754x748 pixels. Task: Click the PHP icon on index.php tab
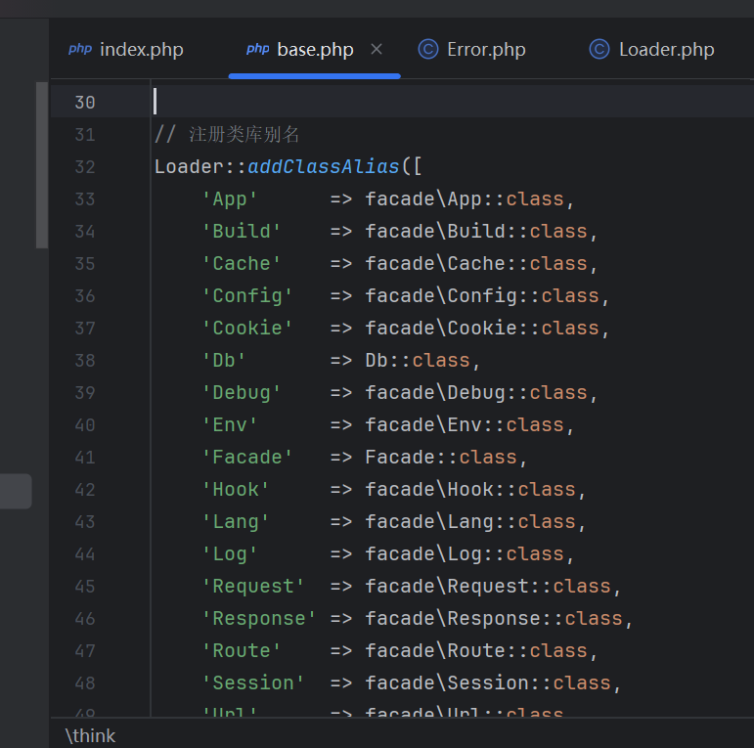(x=80, y=49)
